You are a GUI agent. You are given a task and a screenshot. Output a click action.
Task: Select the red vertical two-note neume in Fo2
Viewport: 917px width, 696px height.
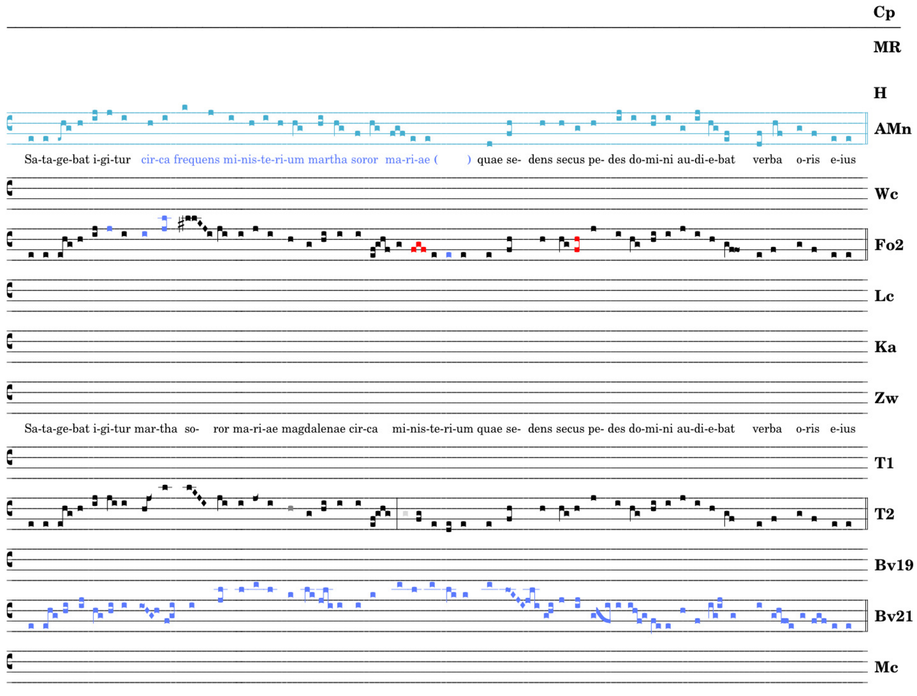577,244
